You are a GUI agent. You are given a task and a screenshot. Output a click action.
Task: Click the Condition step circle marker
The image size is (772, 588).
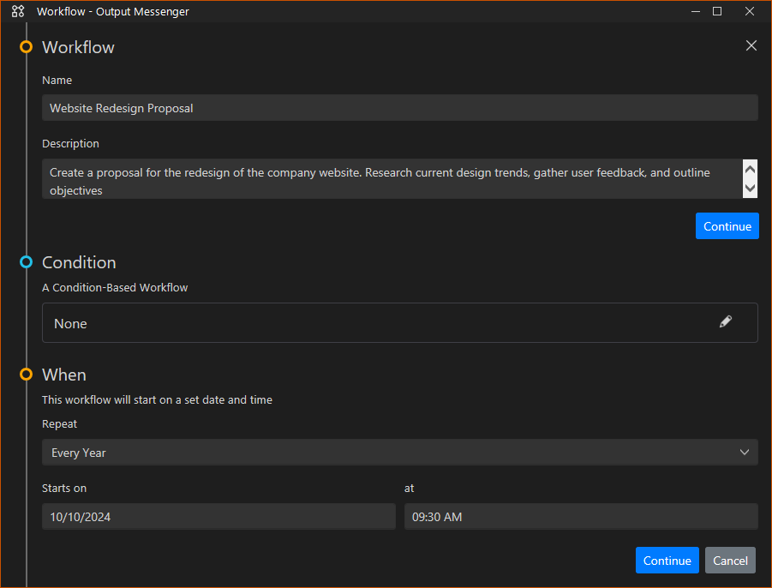tap(26, 262)
